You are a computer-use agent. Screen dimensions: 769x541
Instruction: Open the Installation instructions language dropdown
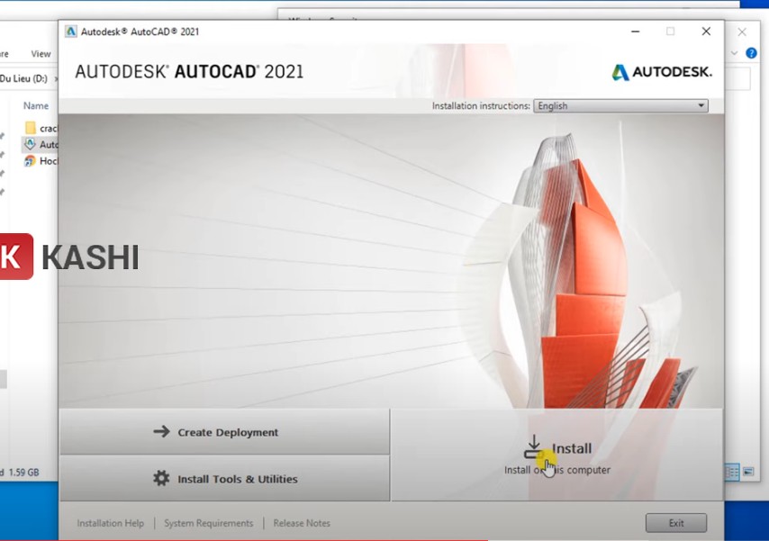pyautogui.click(x=701, y=105)
